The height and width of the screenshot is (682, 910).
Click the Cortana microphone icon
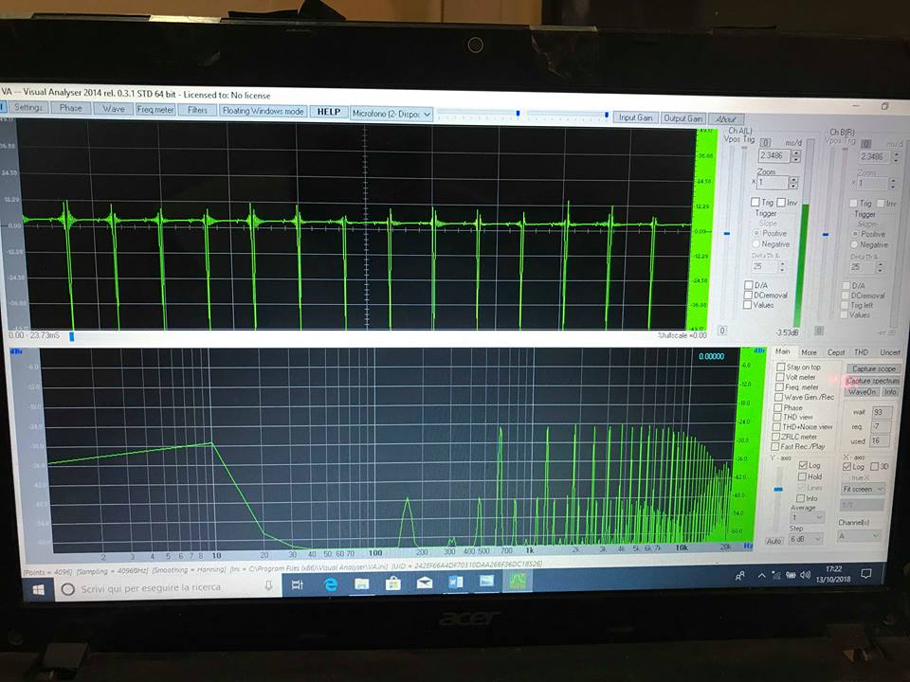point(268,586)
